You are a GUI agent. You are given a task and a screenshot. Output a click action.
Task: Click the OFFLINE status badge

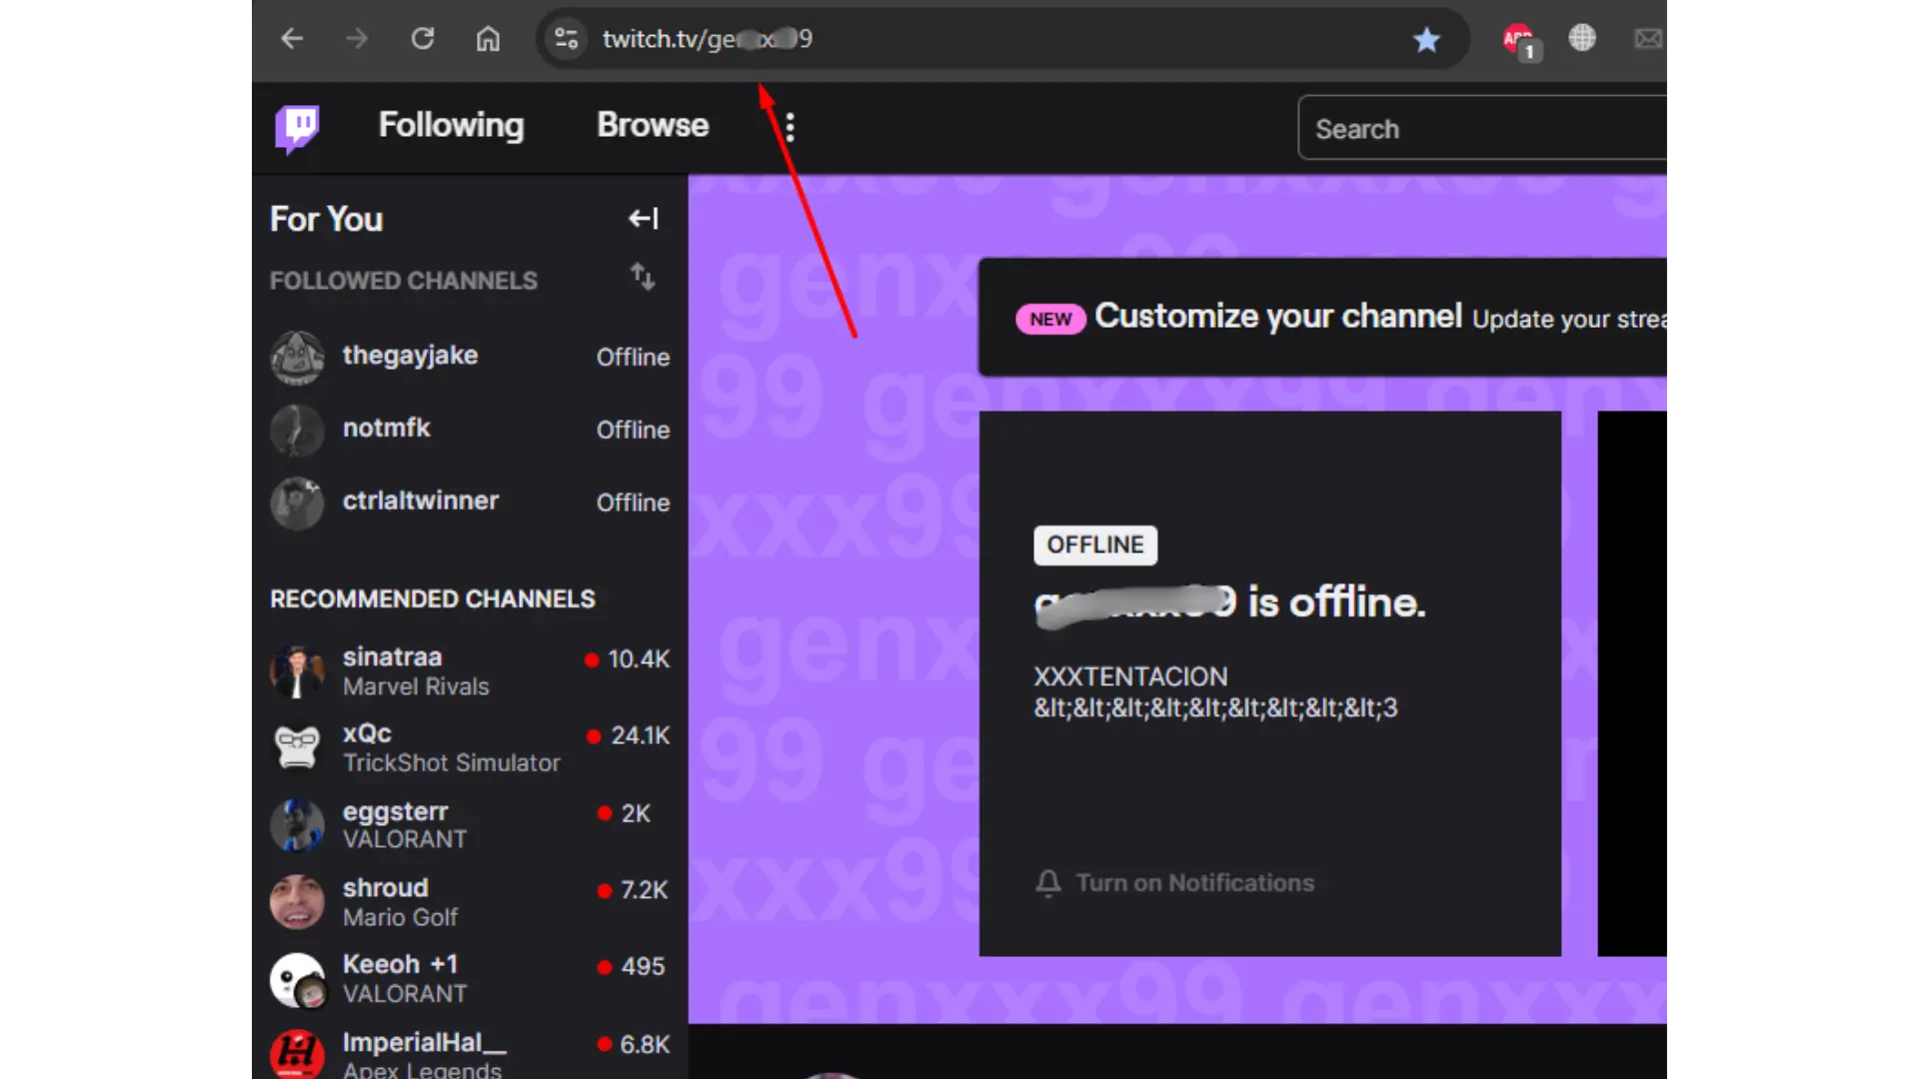click(1095, 545)
